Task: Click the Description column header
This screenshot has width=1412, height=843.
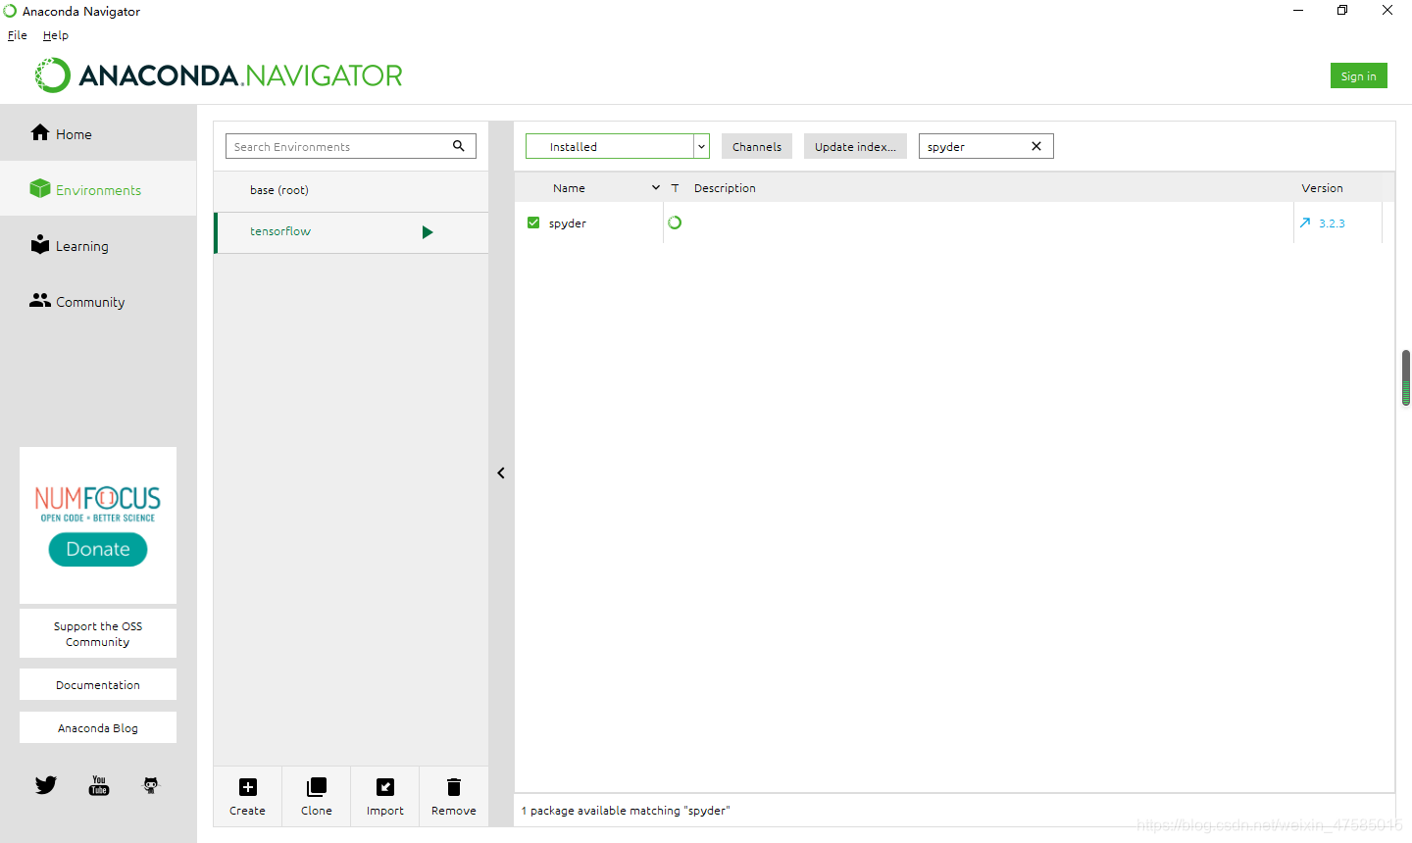Action: pyautogui.click(x=725, y=188)
